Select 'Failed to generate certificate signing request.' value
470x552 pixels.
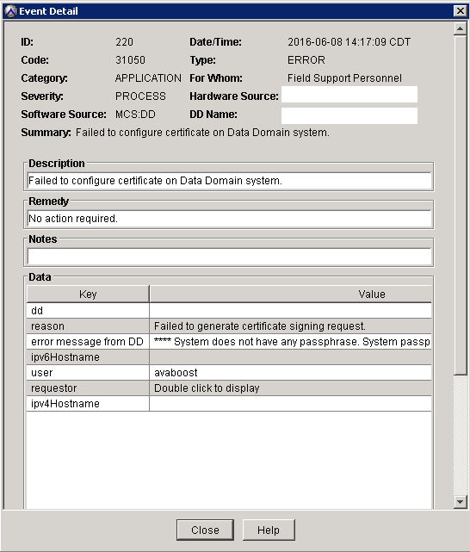pyautogui.click(x=291, y=326)
